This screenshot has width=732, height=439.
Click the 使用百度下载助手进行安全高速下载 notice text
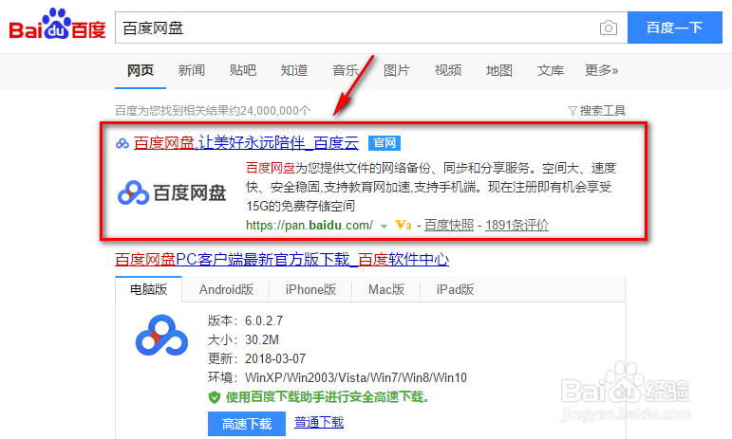click(328, 397)
